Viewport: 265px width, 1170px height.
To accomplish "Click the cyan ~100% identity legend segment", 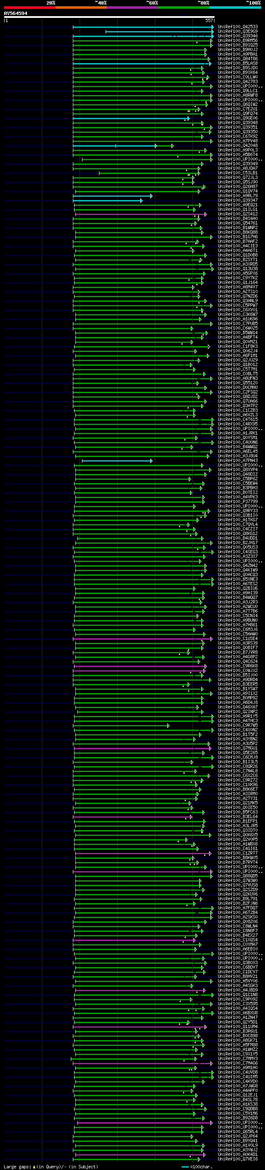I will pos(236,7).
